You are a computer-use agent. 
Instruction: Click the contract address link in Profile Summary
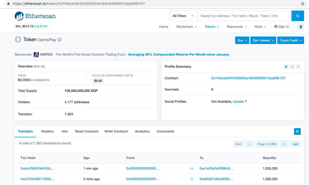click(x=248, y=78)
